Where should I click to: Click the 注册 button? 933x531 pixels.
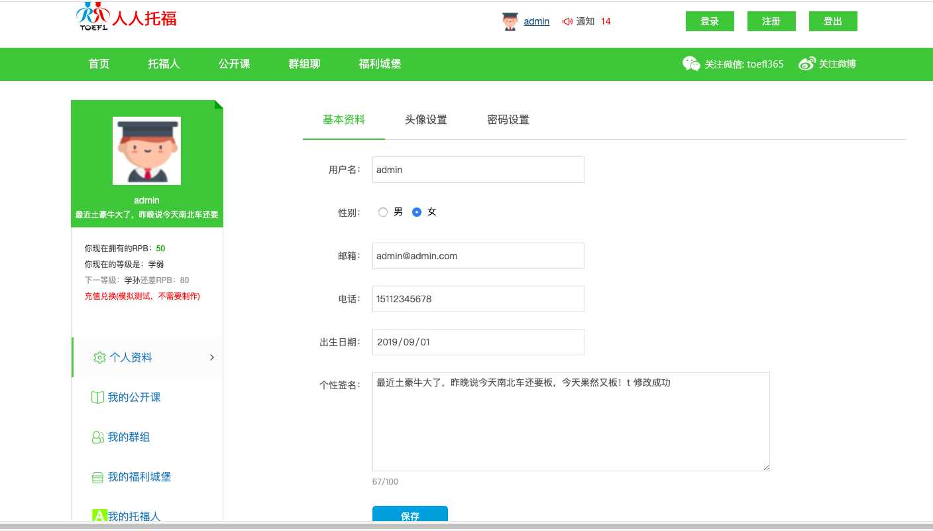771,21
